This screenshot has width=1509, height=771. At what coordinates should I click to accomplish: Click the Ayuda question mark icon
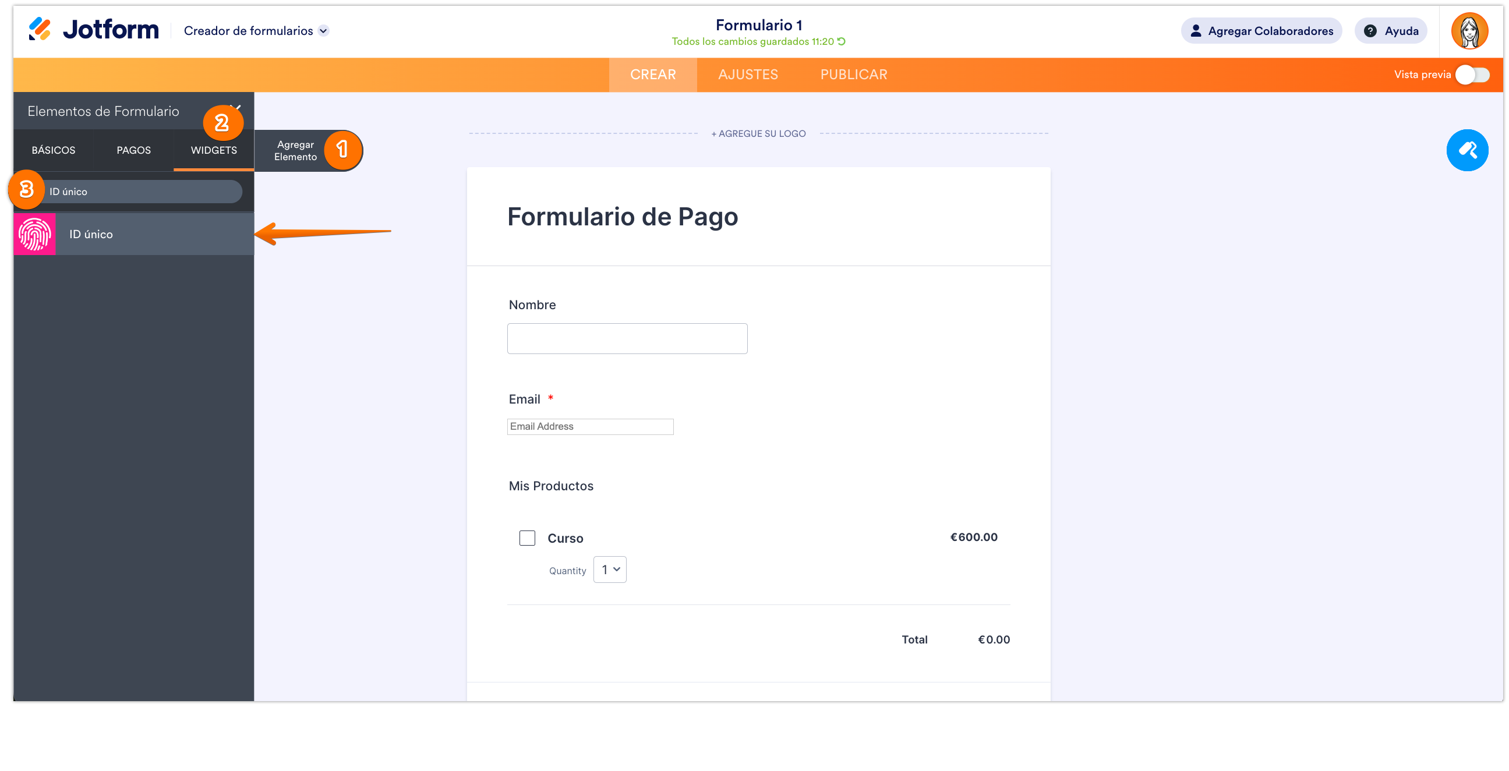click(x=1370, y=31)
